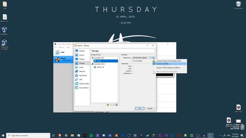Open the Stuff folder on desktop
Screen dimensions: 246x138
point(5,5)
